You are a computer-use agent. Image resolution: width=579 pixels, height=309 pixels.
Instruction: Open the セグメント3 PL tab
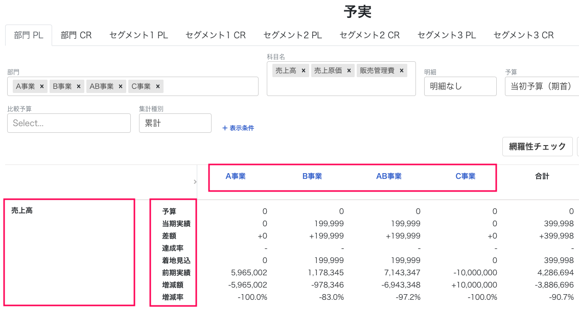(447, 35)
